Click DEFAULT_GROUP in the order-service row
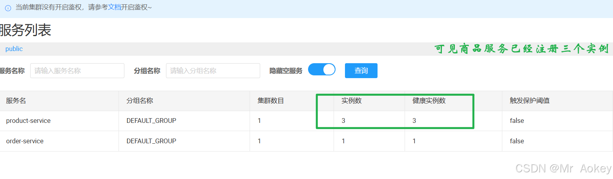Screen dimensions: 613x179 [151, 141]
